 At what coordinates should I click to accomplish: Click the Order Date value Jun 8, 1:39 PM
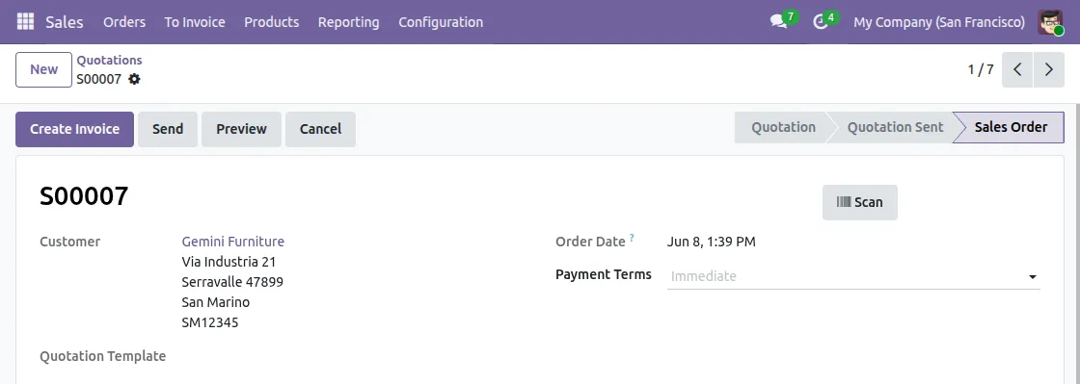tap(712, 242)
